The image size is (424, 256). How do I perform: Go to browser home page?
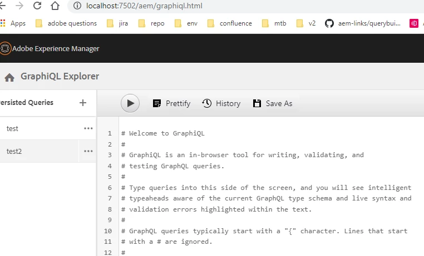pos(55,6)
